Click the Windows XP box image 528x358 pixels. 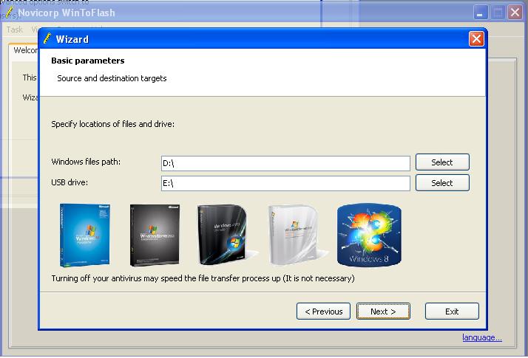(x=84, y=235)
